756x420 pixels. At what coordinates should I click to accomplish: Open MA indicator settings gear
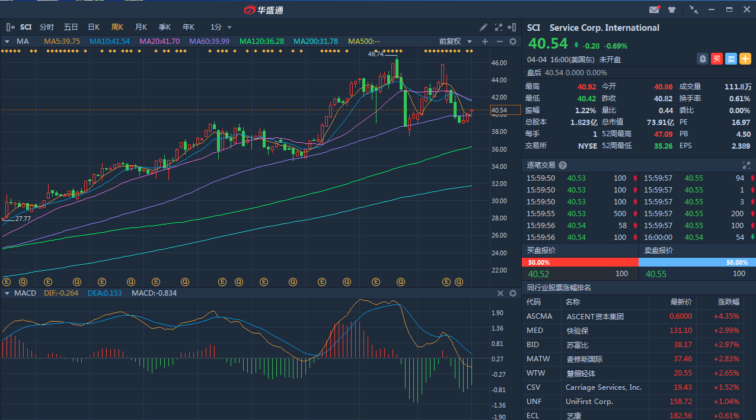click(x=513, y=41)
